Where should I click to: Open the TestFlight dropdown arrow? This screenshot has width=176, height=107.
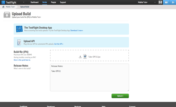point(23,2)
